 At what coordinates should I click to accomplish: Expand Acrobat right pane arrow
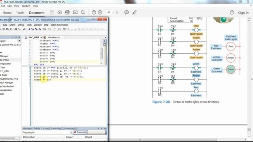coord(252,79)
